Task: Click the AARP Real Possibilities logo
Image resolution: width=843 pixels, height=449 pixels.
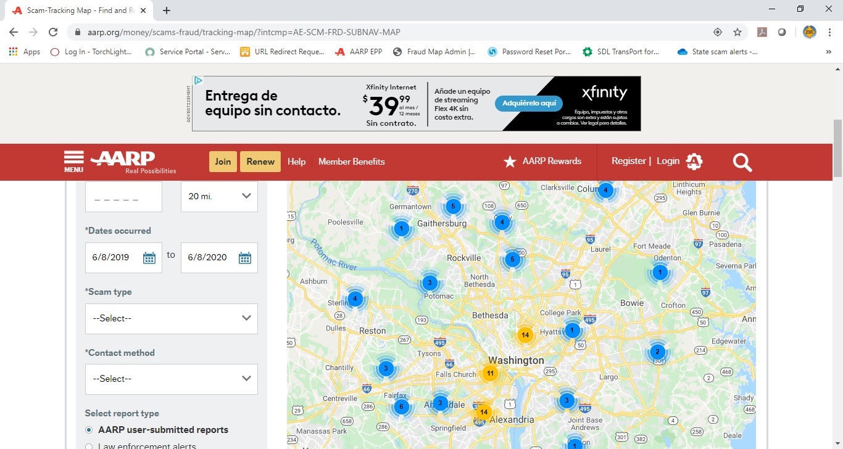Action: pyautogui.click(x=134, y=162)
